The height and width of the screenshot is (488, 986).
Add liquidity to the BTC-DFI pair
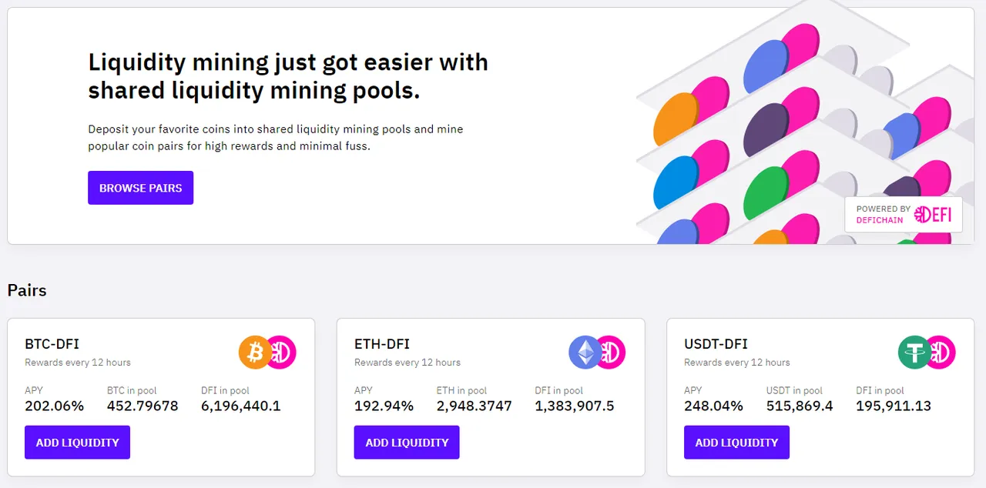pos(77,443)
